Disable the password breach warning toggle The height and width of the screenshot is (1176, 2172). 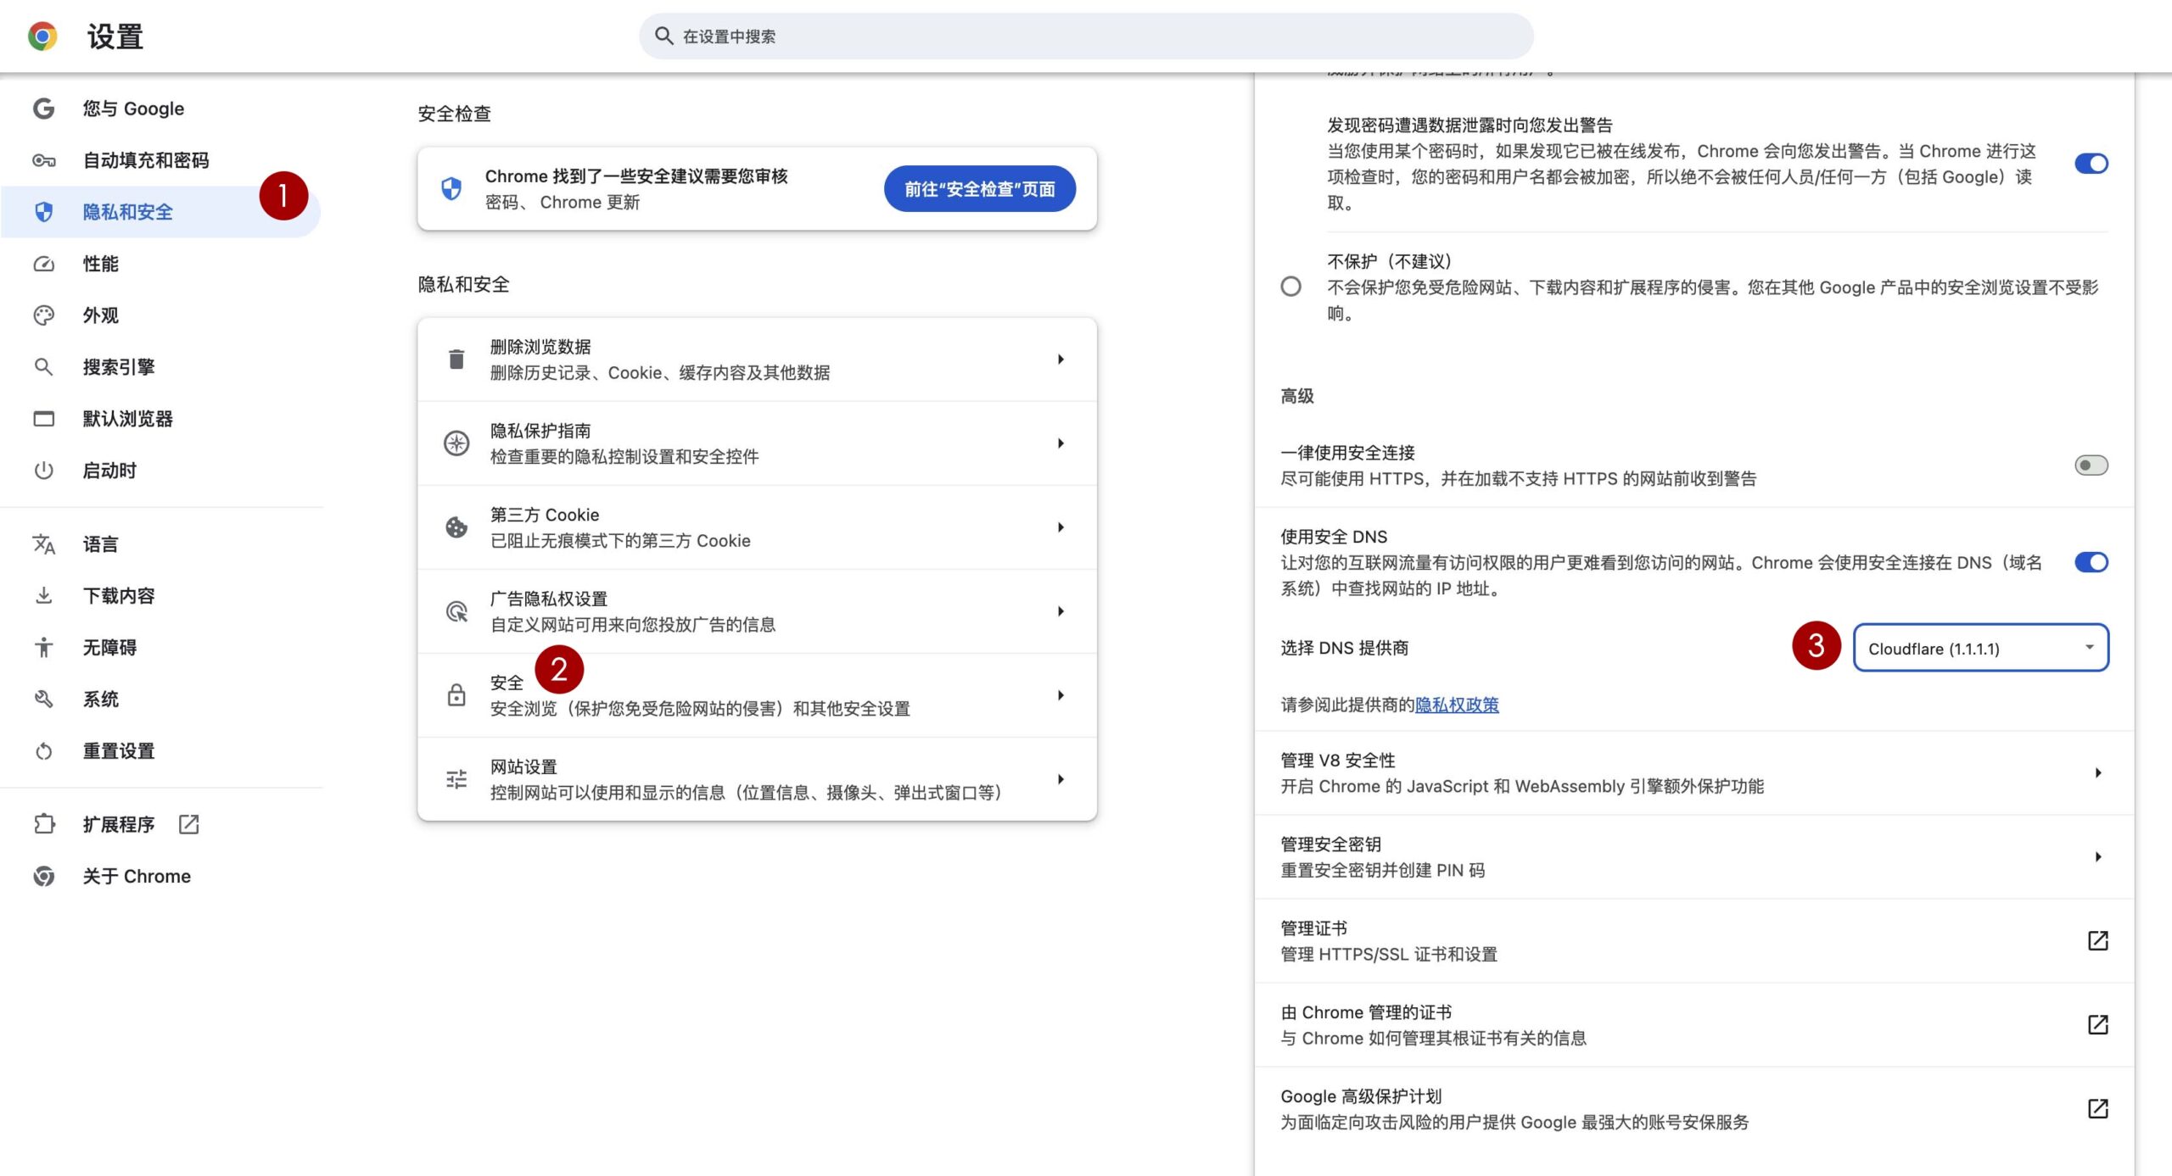pyautogui.click(x=2092, y=163)
